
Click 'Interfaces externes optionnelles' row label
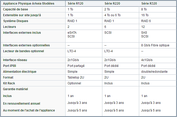[x=26, y=45]
